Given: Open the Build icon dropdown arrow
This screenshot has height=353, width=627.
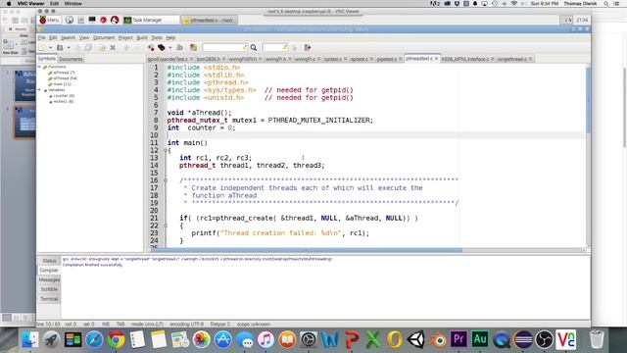Looking at the screenshot, I should click(x=169, y=48).
